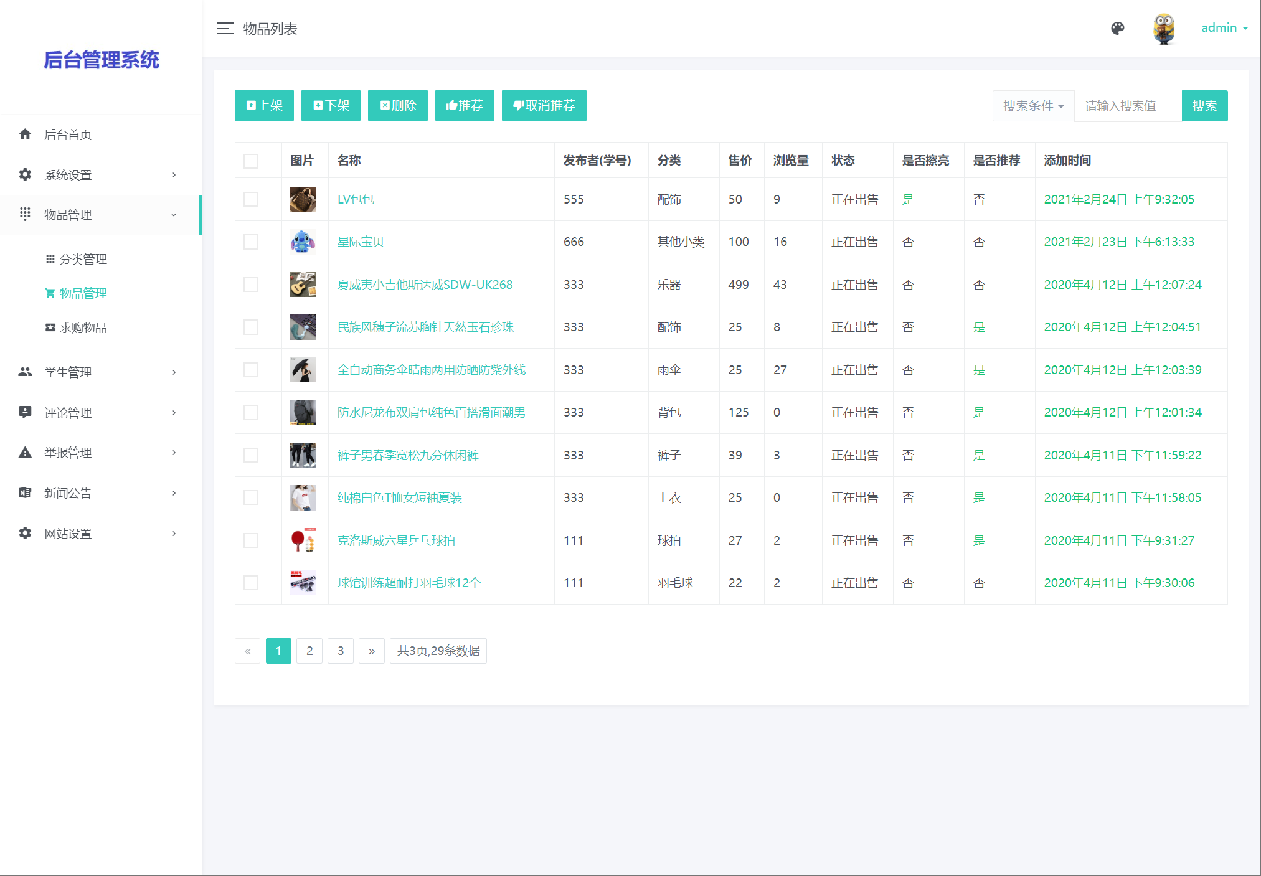
Task: Click the people icon for 学生管理
Action: click(25, 372)
